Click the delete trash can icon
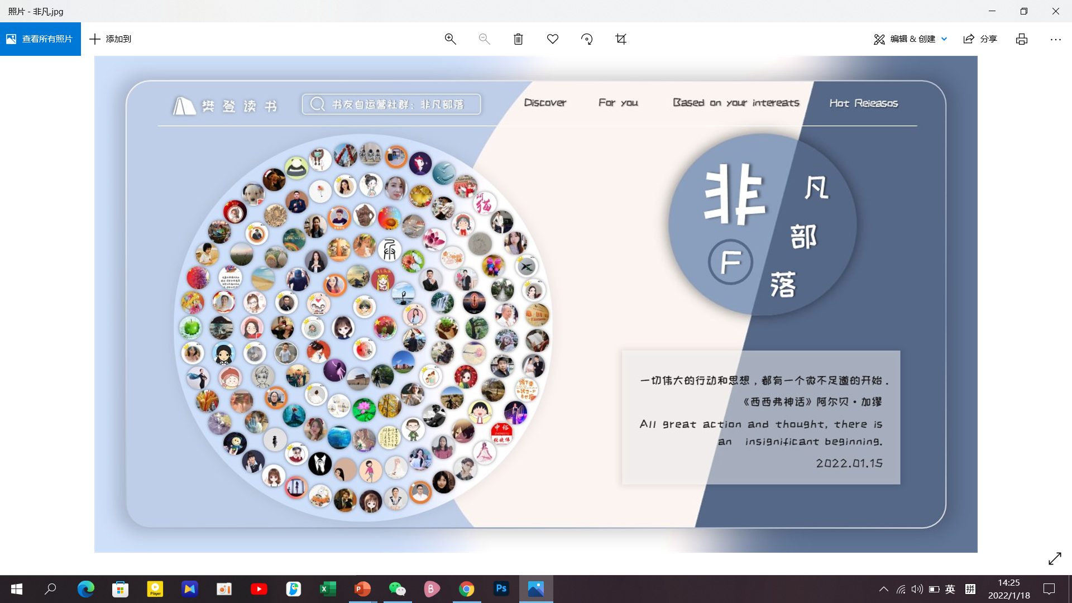 pos(518,39)
